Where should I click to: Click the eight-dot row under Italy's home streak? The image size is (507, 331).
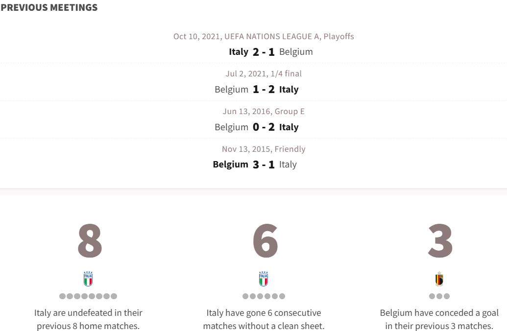point(88,296)
